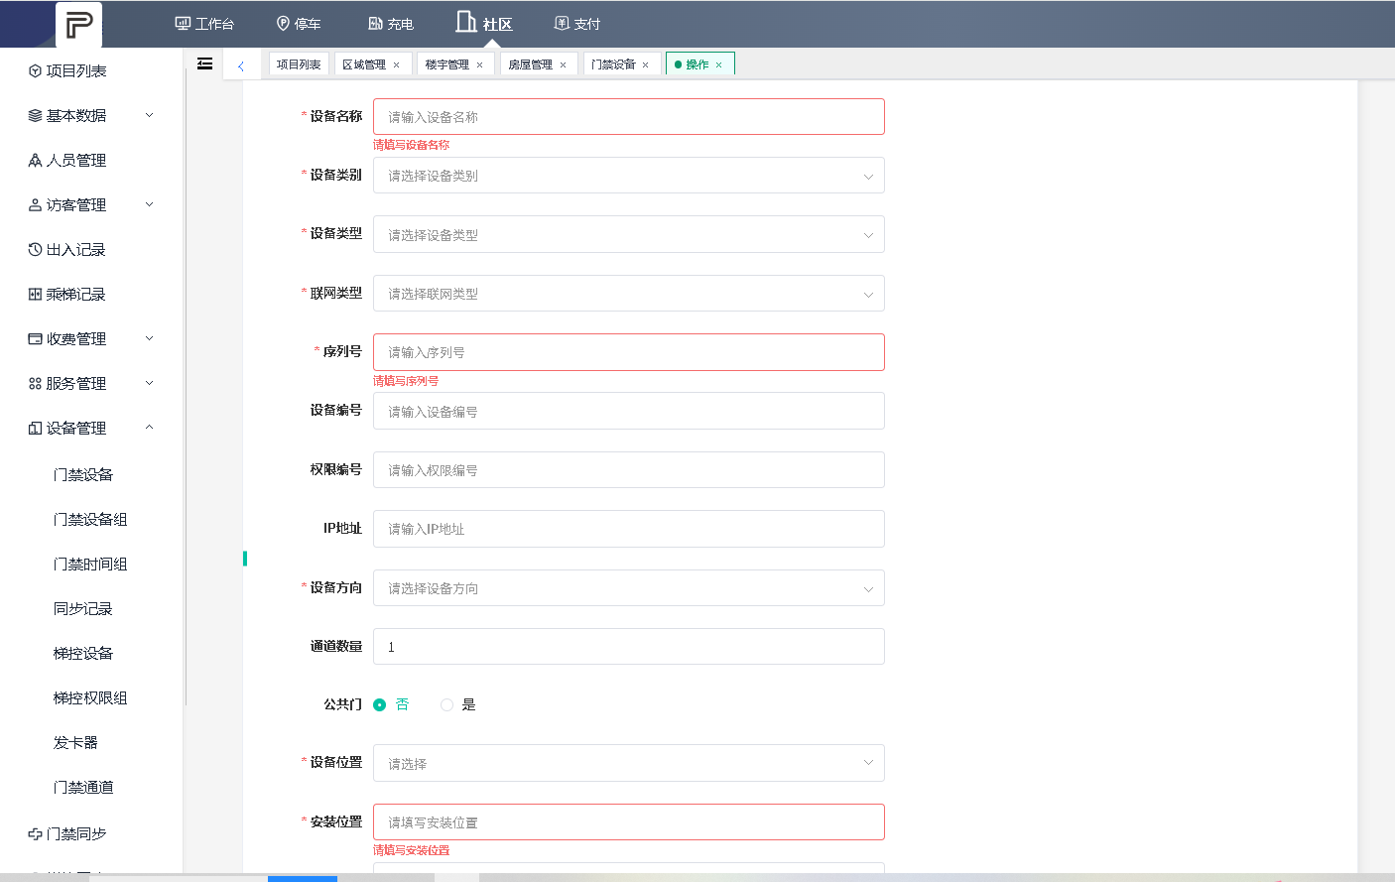Switch to the 房屋管理 tab
The height and width of the screenshot is (882, 1395).
[x=531, y=64]
